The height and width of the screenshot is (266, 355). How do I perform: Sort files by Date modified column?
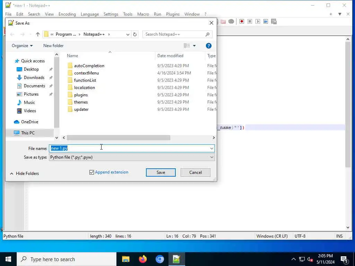pos(170,56)
